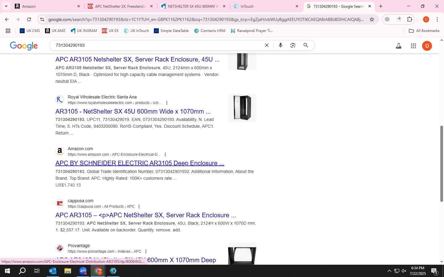Open UK CMS bookmark

30,31
